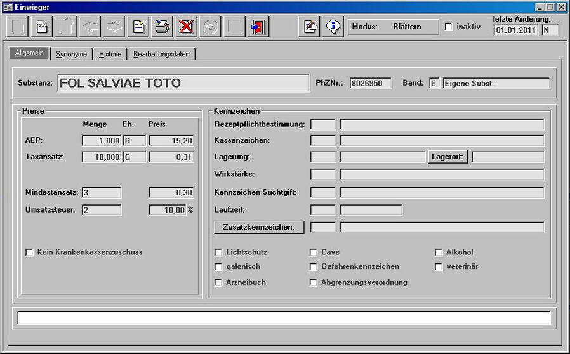
Task: Click the printer icon in the toolbar
Action: click(x=162, y=27)
